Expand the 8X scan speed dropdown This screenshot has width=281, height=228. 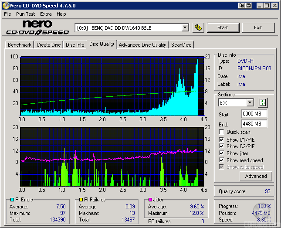pos(250,103)
